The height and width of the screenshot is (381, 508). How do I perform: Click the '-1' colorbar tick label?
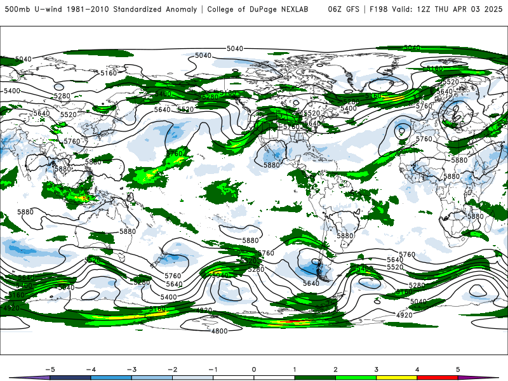(213, 370)
